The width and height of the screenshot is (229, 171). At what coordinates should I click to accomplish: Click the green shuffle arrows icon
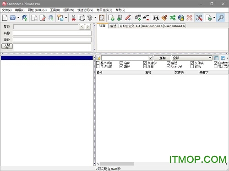coord(173,18)
